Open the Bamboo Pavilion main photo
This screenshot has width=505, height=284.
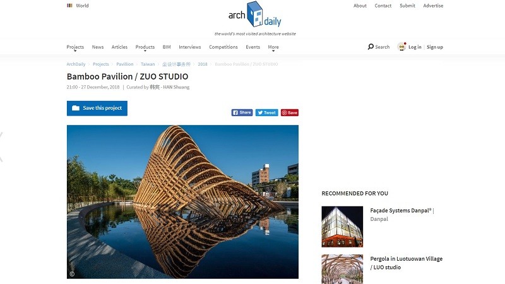[182, 202]
